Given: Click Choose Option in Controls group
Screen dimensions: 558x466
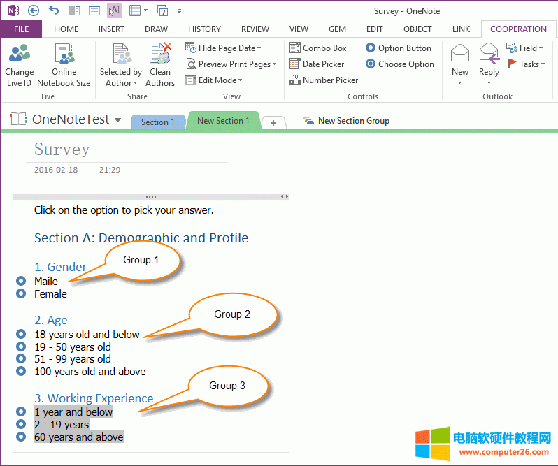Looking at the screenshot, I should (x=400, y=64).
